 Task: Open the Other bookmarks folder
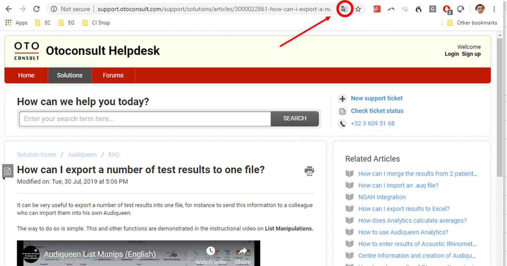click(472, 23)
